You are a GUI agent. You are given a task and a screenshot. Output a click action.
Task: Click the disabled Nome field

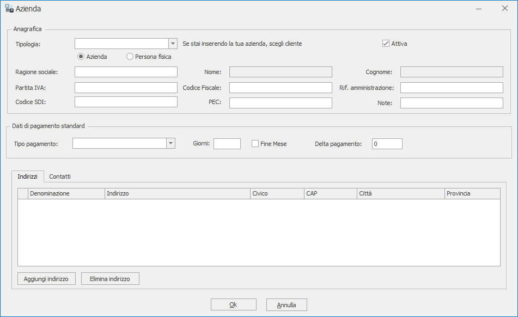pos(281,72)
